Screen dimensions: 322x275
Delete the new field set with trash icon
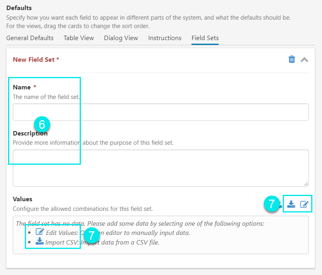pyautogui.click(x=292, y=59)
